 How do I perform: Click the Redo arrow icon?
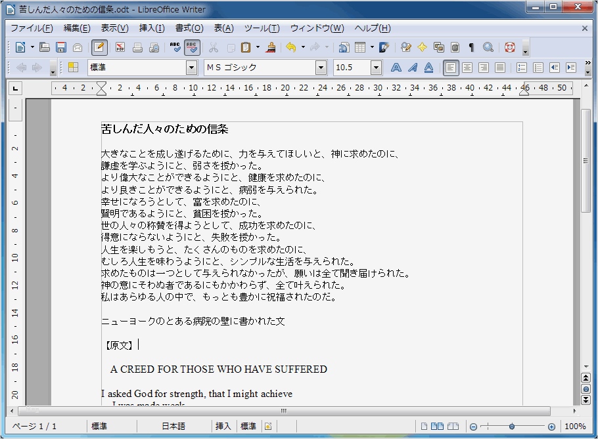pyautogui.click(x=315, y=48)
